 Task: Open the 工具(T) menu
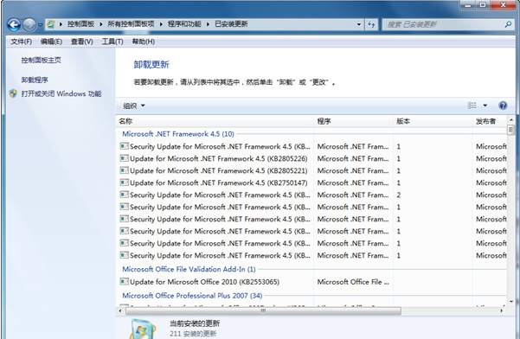tap(112, 42)
